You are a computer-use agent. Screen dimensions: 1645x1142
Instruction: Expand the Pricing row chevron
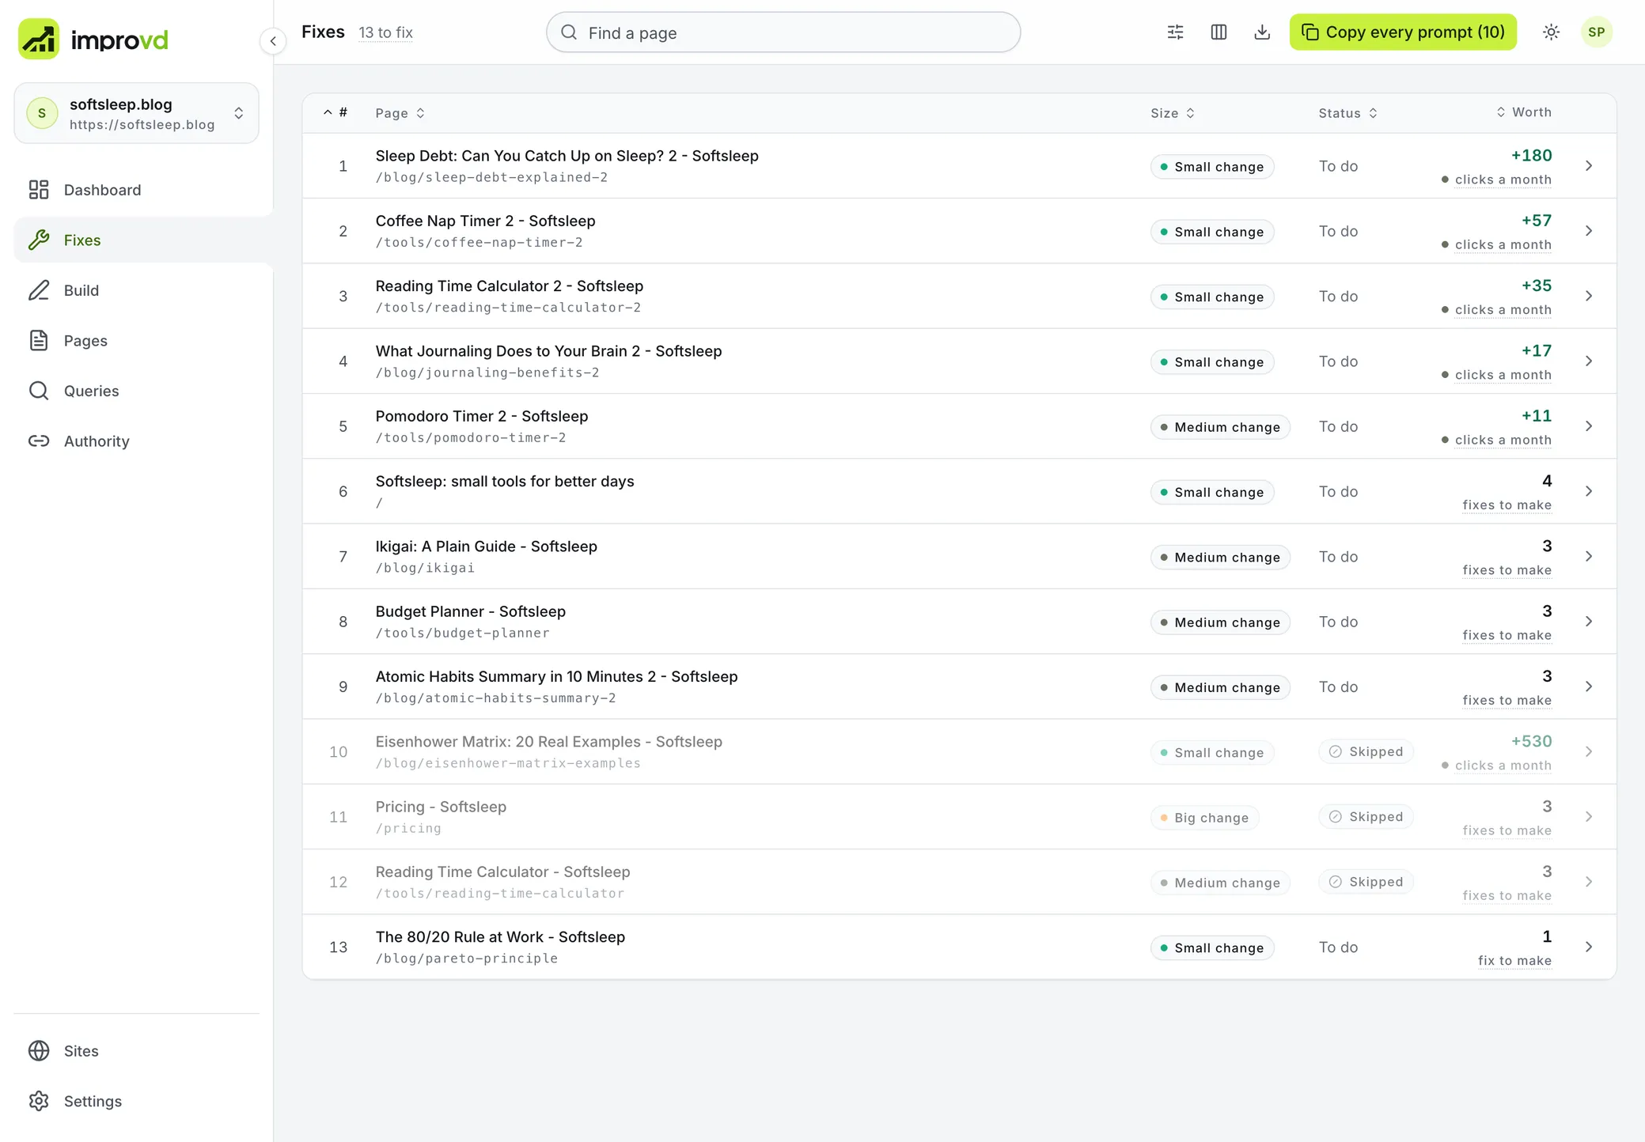coord(1589,817)
